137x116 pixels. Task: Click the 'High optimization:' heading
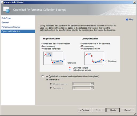click(52, 38)
